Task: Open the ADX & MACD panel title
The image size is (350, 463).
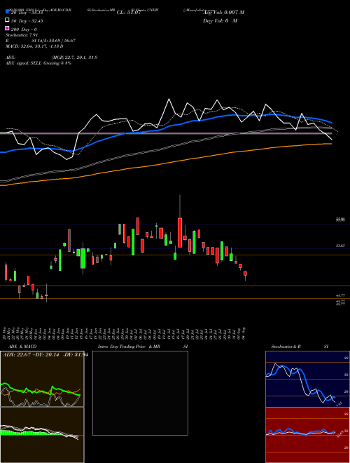Action: (20, 347)
